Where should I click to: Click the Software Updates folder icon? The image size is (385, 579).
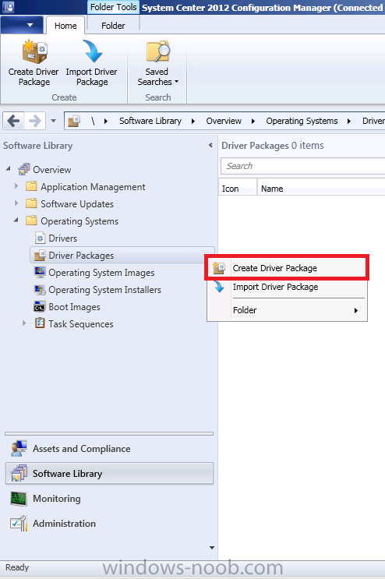click(31, 203)
